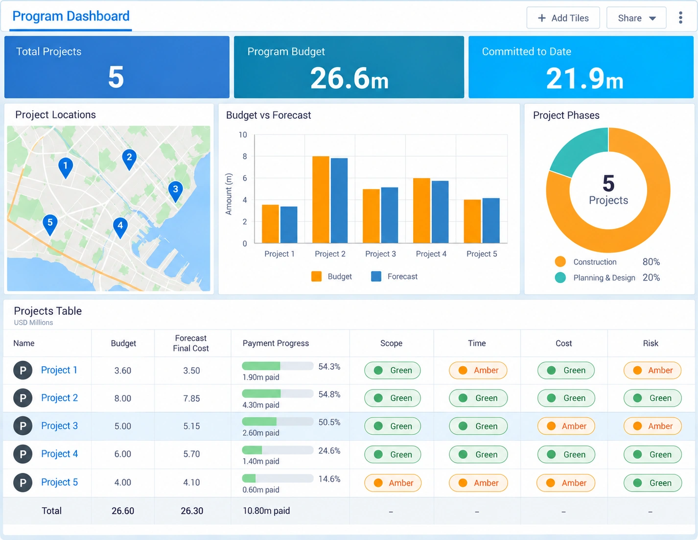Click the Risk column header
Viewport: 698px width, 540px height.
click(651, 343)
